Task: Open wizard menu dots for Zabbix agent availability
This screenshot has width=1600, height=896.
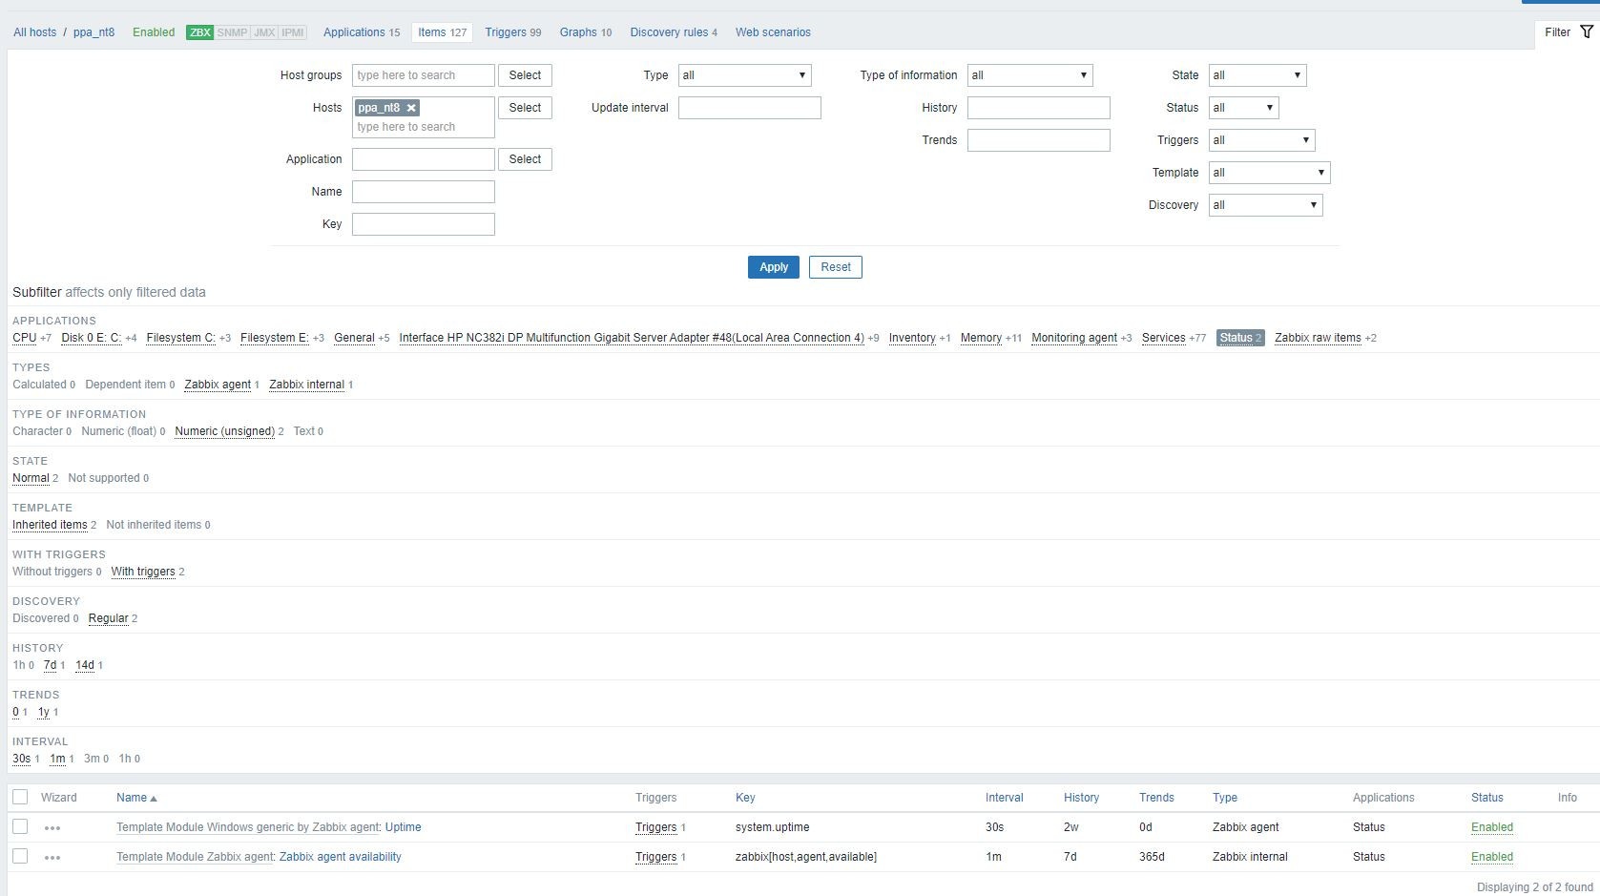Action: 52,858
